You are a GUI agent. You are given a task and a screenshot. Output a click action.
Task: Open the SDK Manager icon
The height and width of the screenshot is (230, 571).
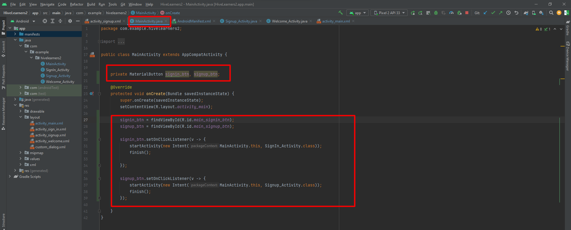point(541,13)
